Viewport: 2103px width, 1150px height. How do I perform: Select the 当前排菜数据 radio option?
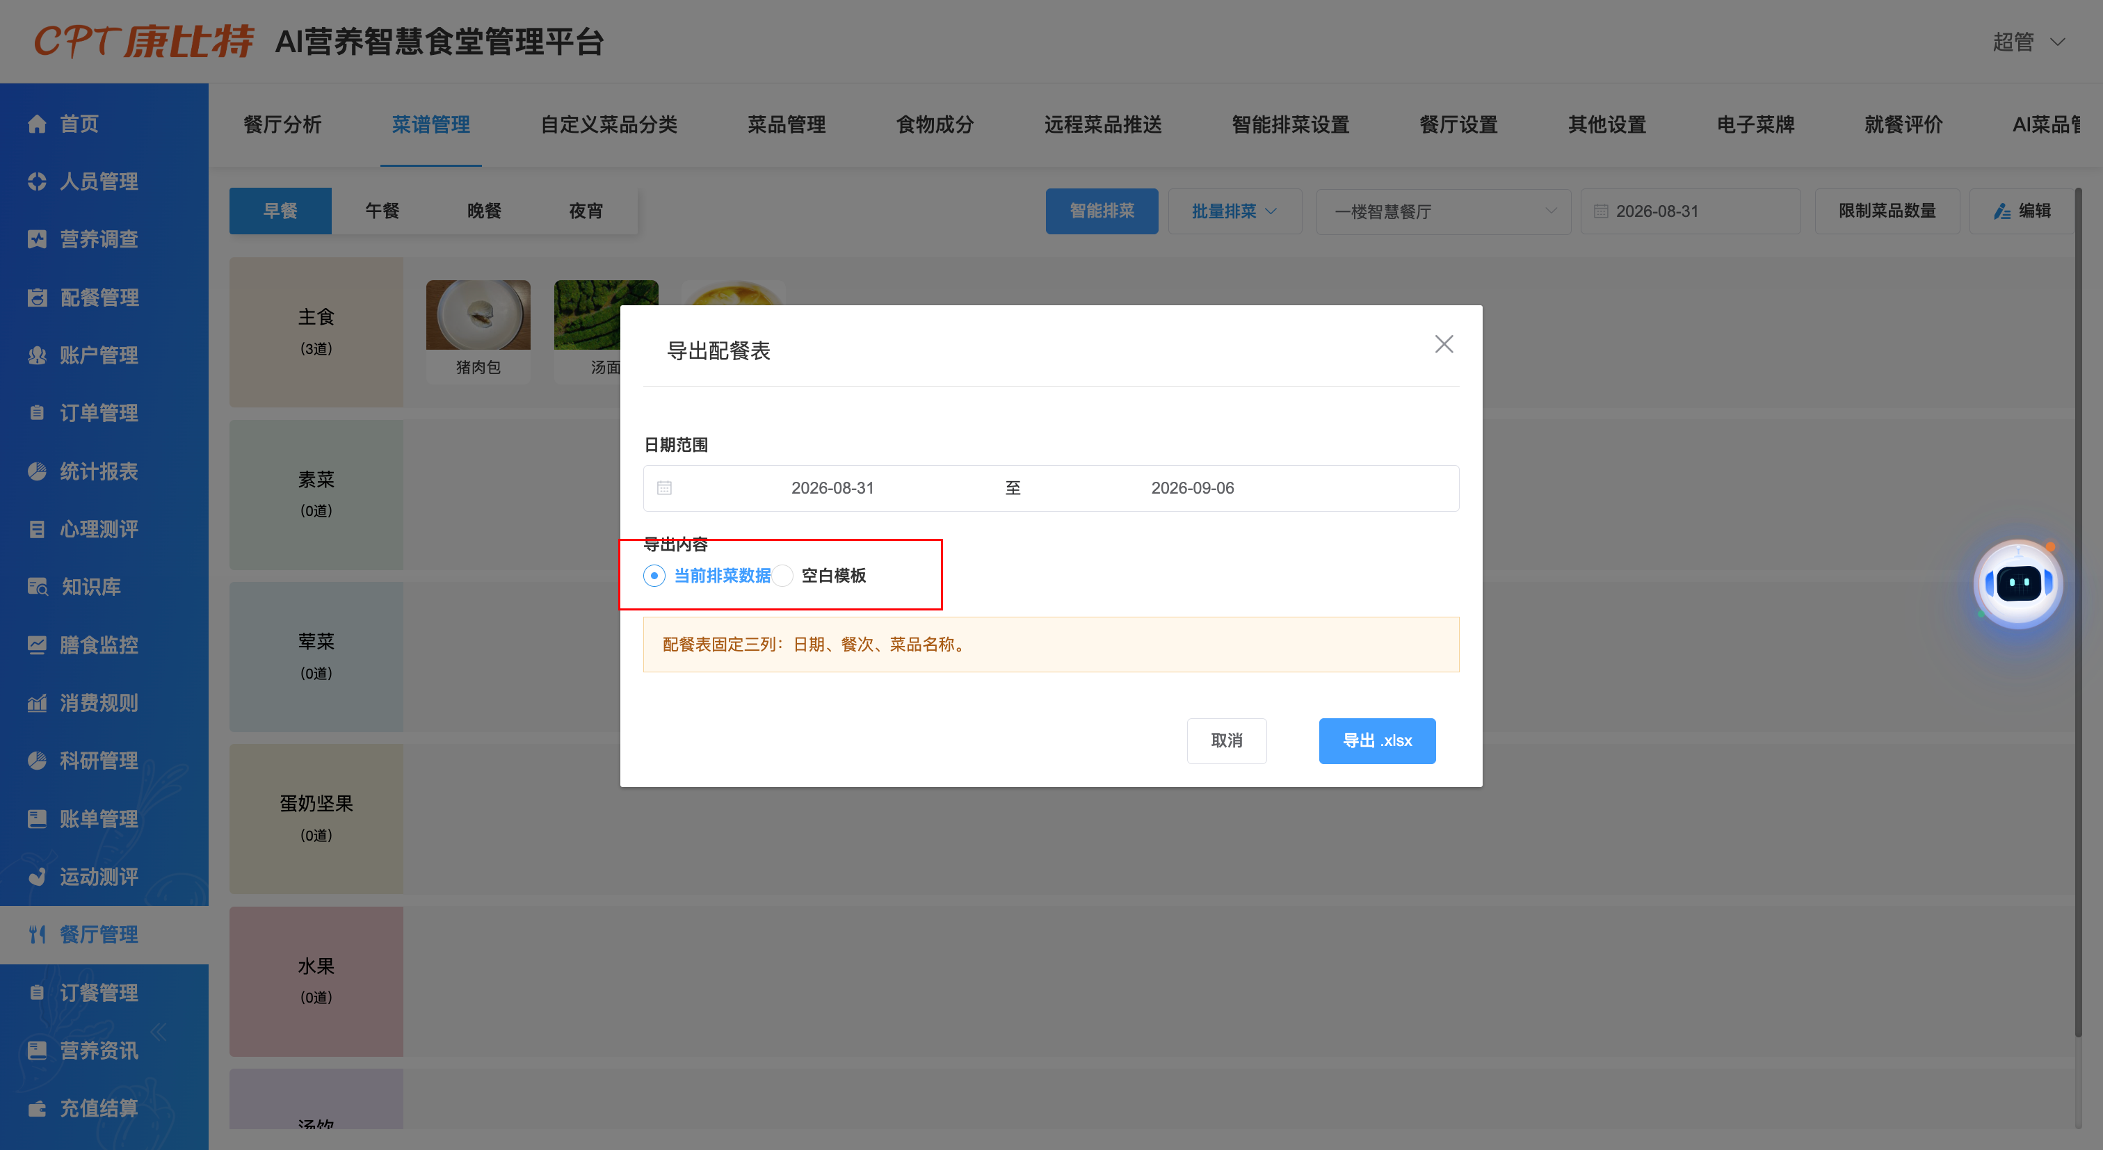[x=654, y=576]
